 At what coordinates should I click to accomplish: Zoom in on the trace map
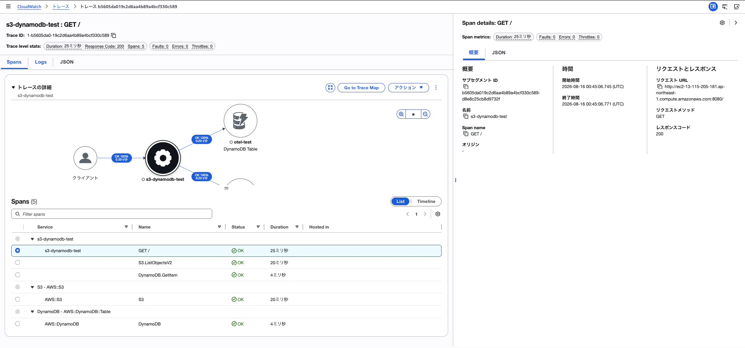click(401, 114)
